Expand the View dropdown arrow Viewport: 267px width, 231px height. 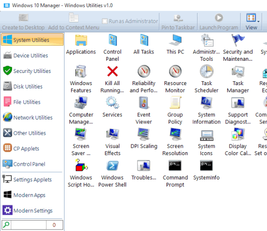258,21
